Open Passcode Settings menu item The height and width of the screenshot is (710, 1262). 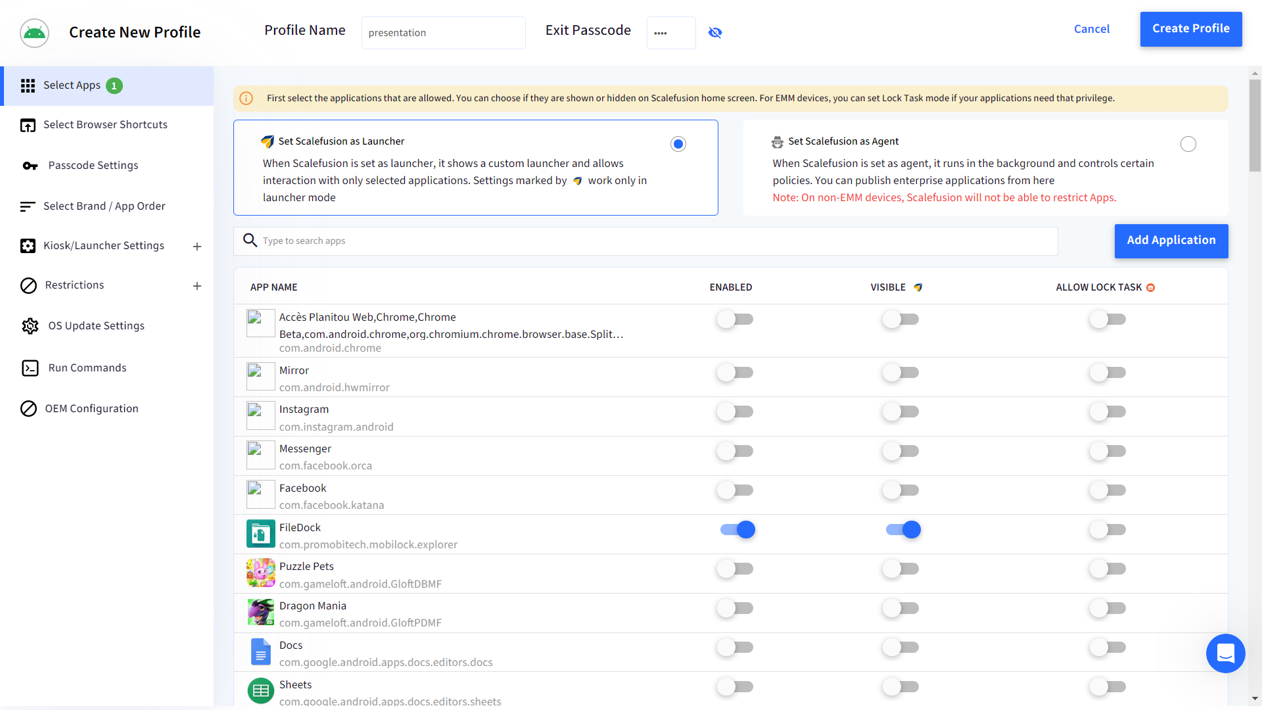coord(93,166)
